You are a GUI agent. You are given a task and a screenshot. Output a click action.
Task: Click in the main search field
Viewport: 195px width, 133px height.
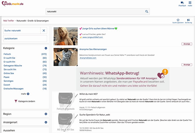click(94, 12)
